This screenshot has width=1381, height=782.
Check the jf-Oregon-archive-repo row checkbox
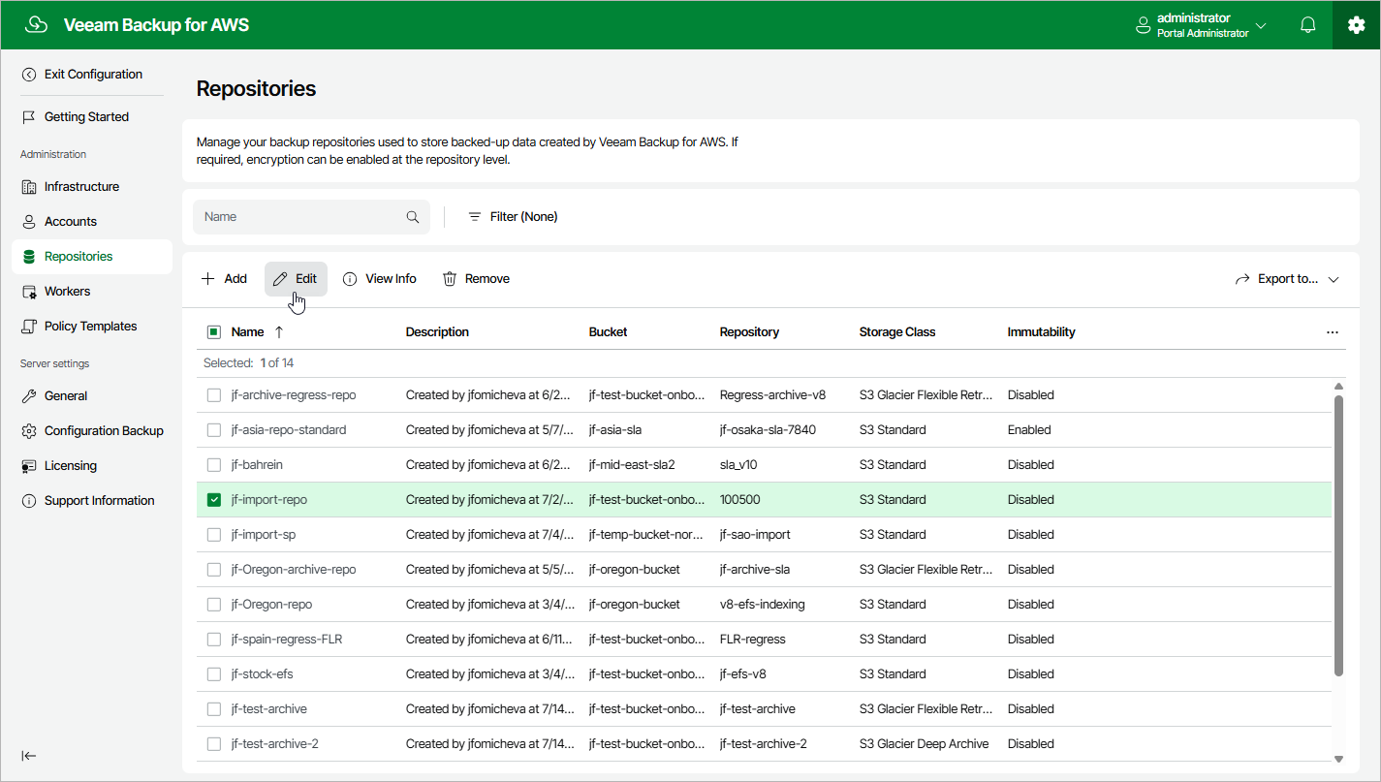pos(214,570)
